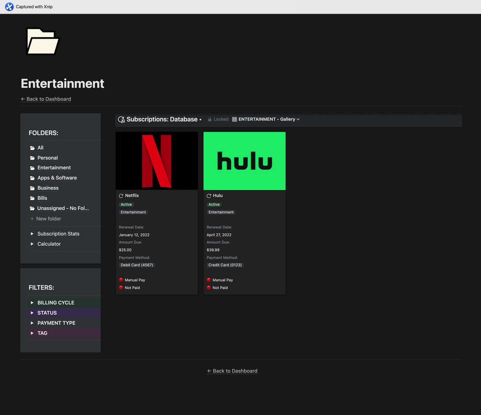Click the $39.99 amount due
The height and width of the screenshot is (415, 481).
(213, 250)
